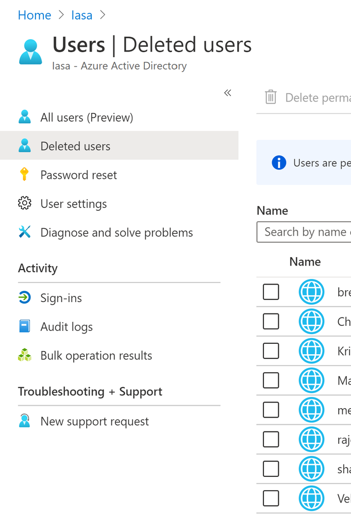Click globe avatar for user 'me'
The height and width of the screenshot is (515, 351).
point(312,409)
